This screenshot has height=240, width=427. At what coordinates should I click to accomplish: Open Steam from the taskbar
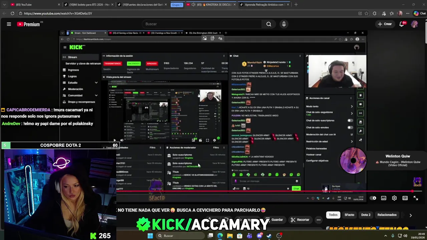click(x=269, y=236)
